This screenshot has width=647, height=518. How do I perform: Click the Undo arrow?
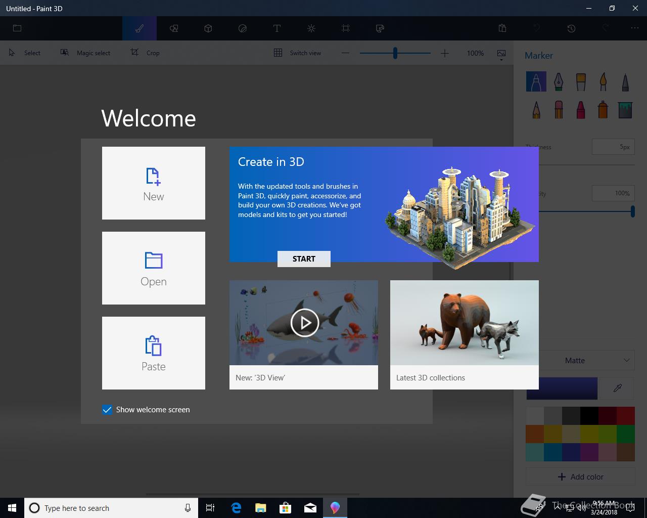[x=537, y=28]
